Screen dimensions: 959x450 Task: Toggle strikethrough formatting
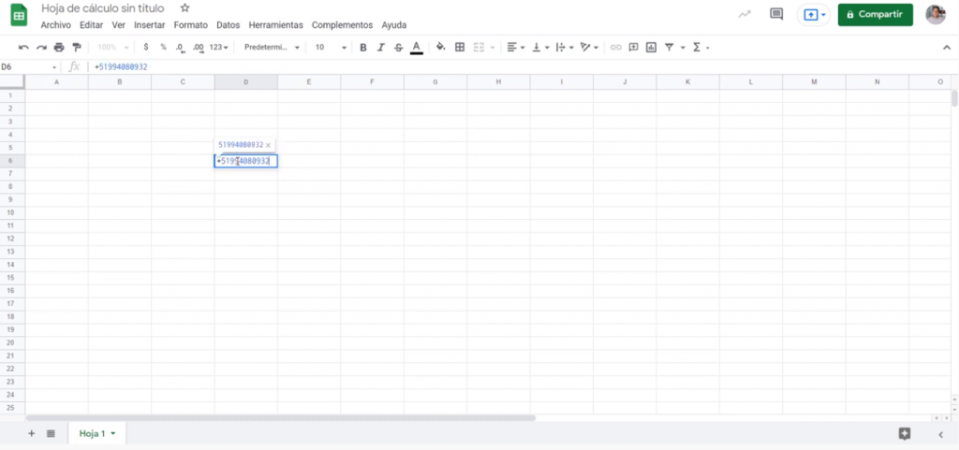click(399, 47)
